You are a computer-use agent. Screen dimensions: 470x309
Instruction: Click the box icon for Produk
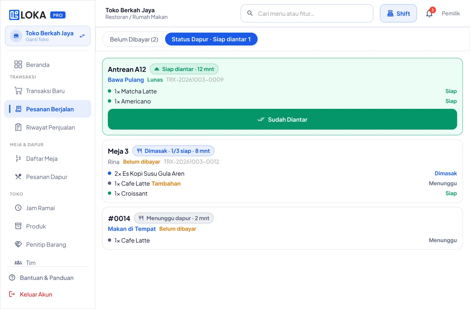18,226
